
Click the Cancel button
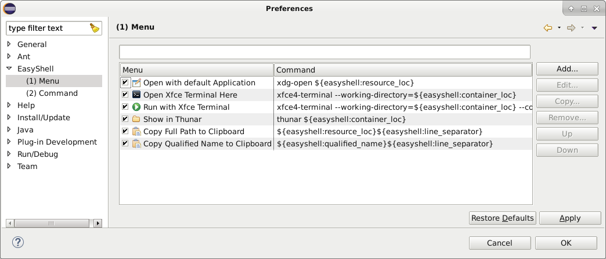pos(500,243)
